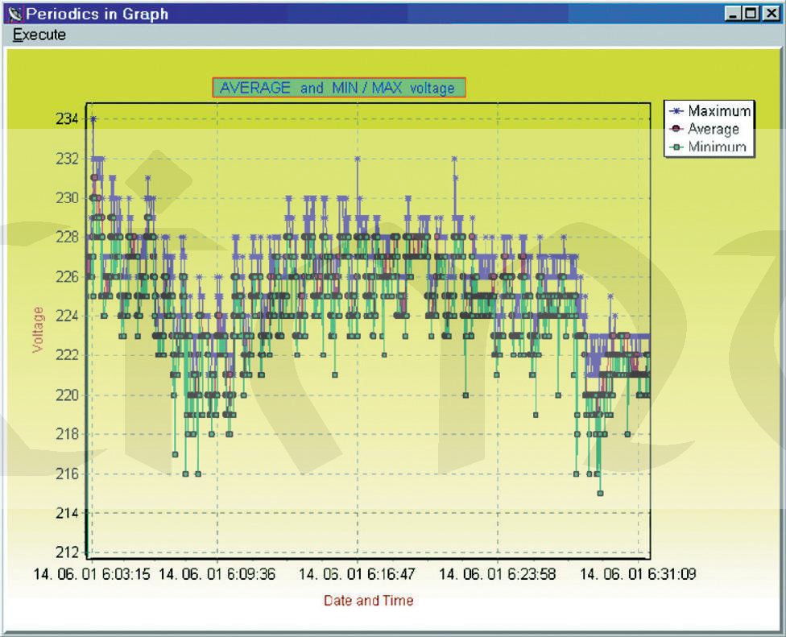Click the Average circle marker in legend
Screen dimensions: 786x637
pos(677,129)
